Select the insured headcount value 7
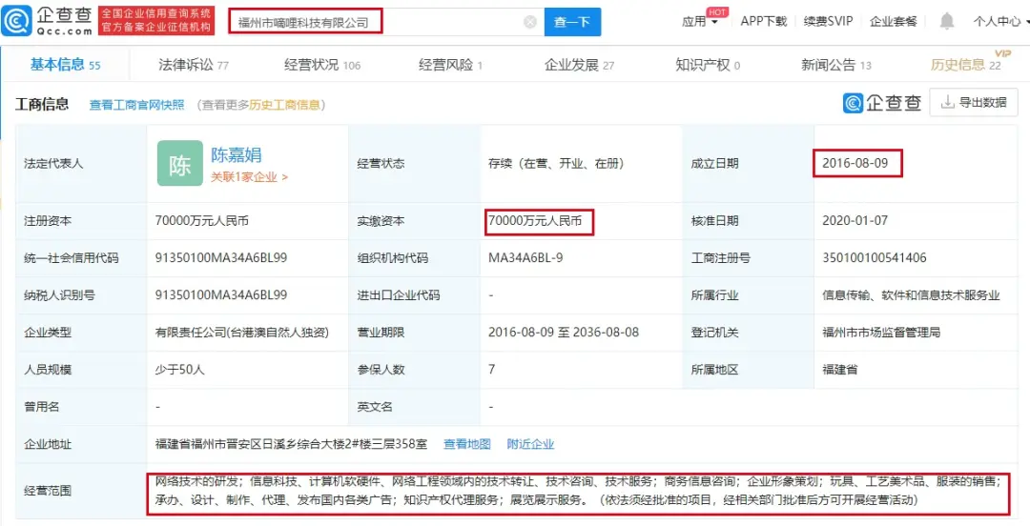This screenshot has width=1030, height=526. coord(492,370)
